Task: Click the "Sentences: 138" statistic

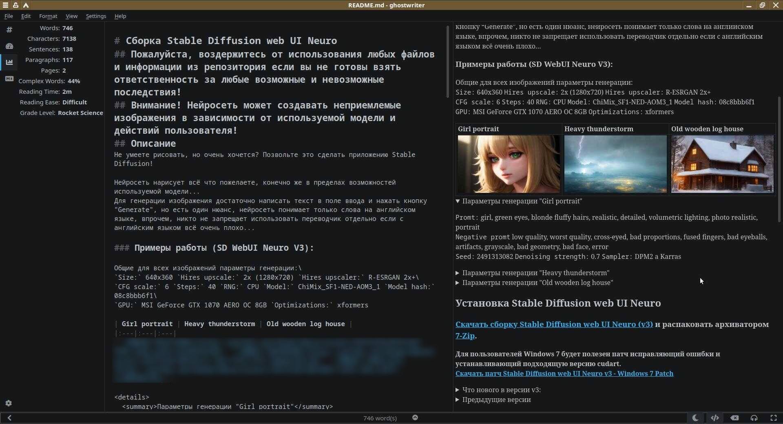Action: click(51, 49)
